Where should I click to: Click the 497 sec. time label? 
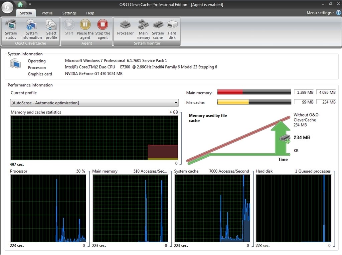pyautogui.click(x=17, y=164)
